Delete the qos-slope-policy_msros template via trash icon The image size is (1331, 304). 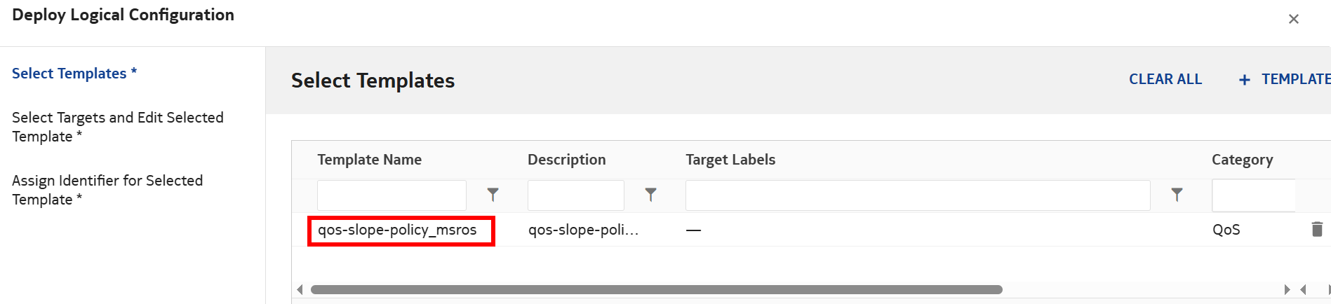pyautogui.click(x=1317, y=229)
